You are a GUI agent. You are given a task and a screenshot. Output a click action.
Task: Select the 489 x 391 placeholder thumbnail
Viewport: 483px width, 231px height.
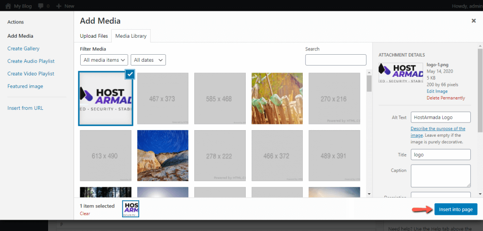click(x=334, y=156)
